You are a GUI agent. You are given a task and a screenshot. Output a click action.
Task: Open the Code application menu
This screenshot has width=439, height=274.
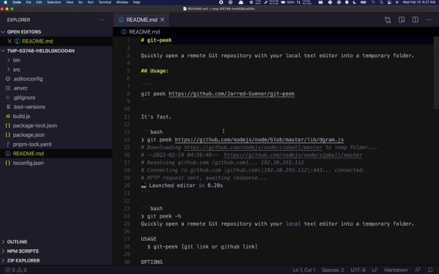[17, 2]
